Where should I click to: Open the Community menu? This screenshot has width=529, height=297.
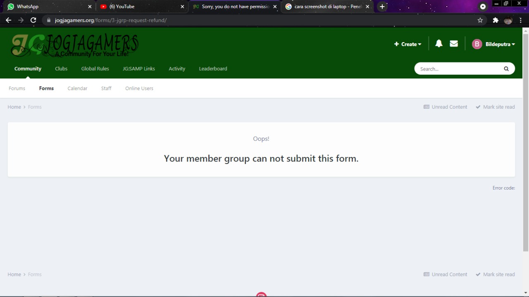28,69
